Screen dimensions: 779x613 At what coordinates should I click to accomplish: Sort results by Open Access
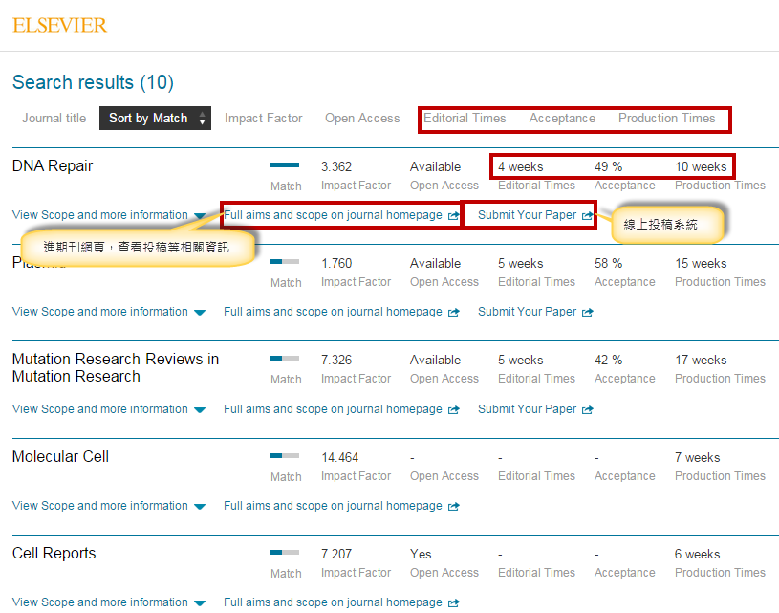pyautogui.click(x=362, y=119)
